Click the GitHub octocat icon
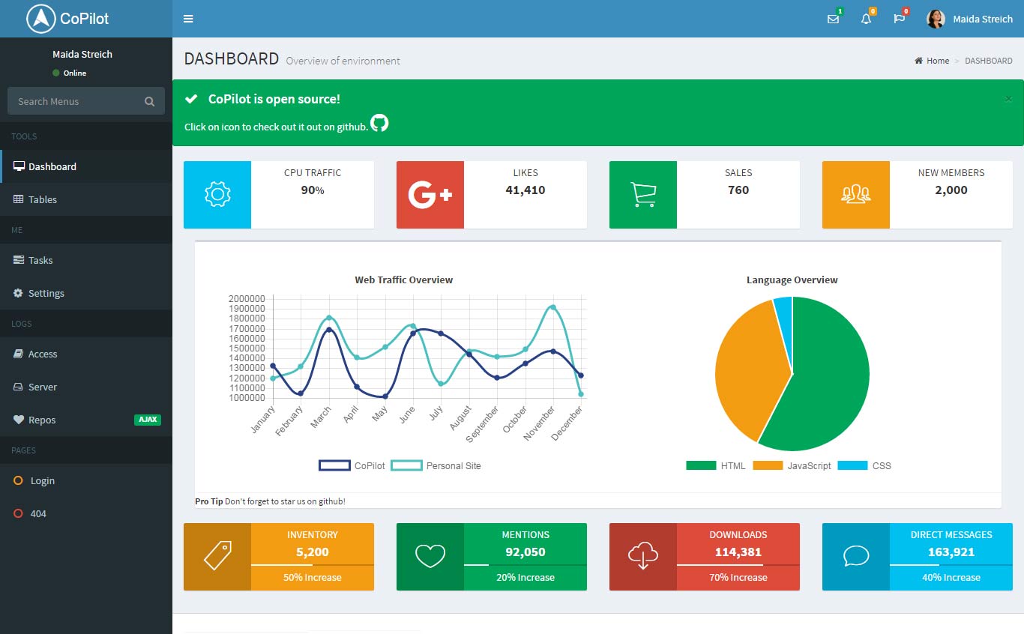Screen dimensions: 1024x634 380,123
